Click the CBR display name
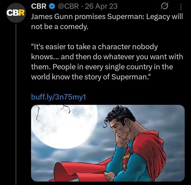The width and height of the screenshot is (191, 185). 39,6
